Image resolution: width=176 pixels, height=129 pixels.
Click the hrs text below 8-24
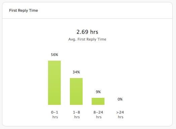99,117
